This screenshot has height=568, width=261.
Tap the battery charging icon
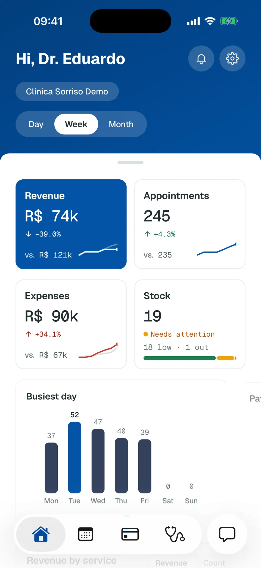[229, 21]
